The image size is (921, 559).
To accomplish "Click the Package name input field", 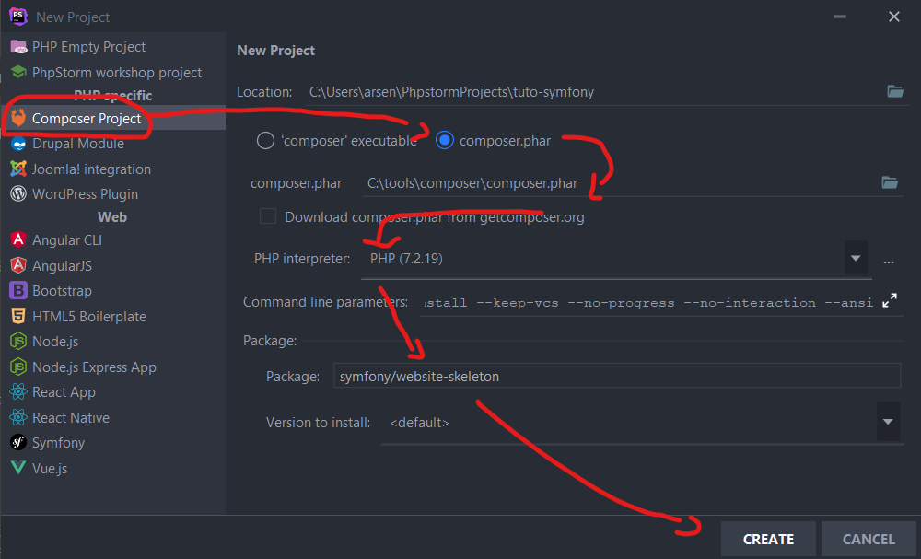I will click(x=615, y=376).
